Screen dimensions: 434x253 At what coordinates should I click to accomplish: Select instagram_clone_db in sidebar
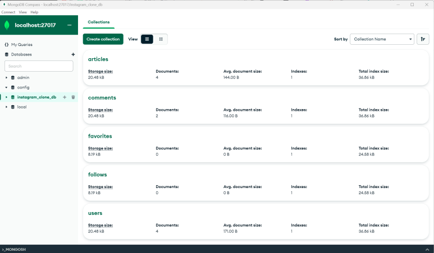coord(36,97)
